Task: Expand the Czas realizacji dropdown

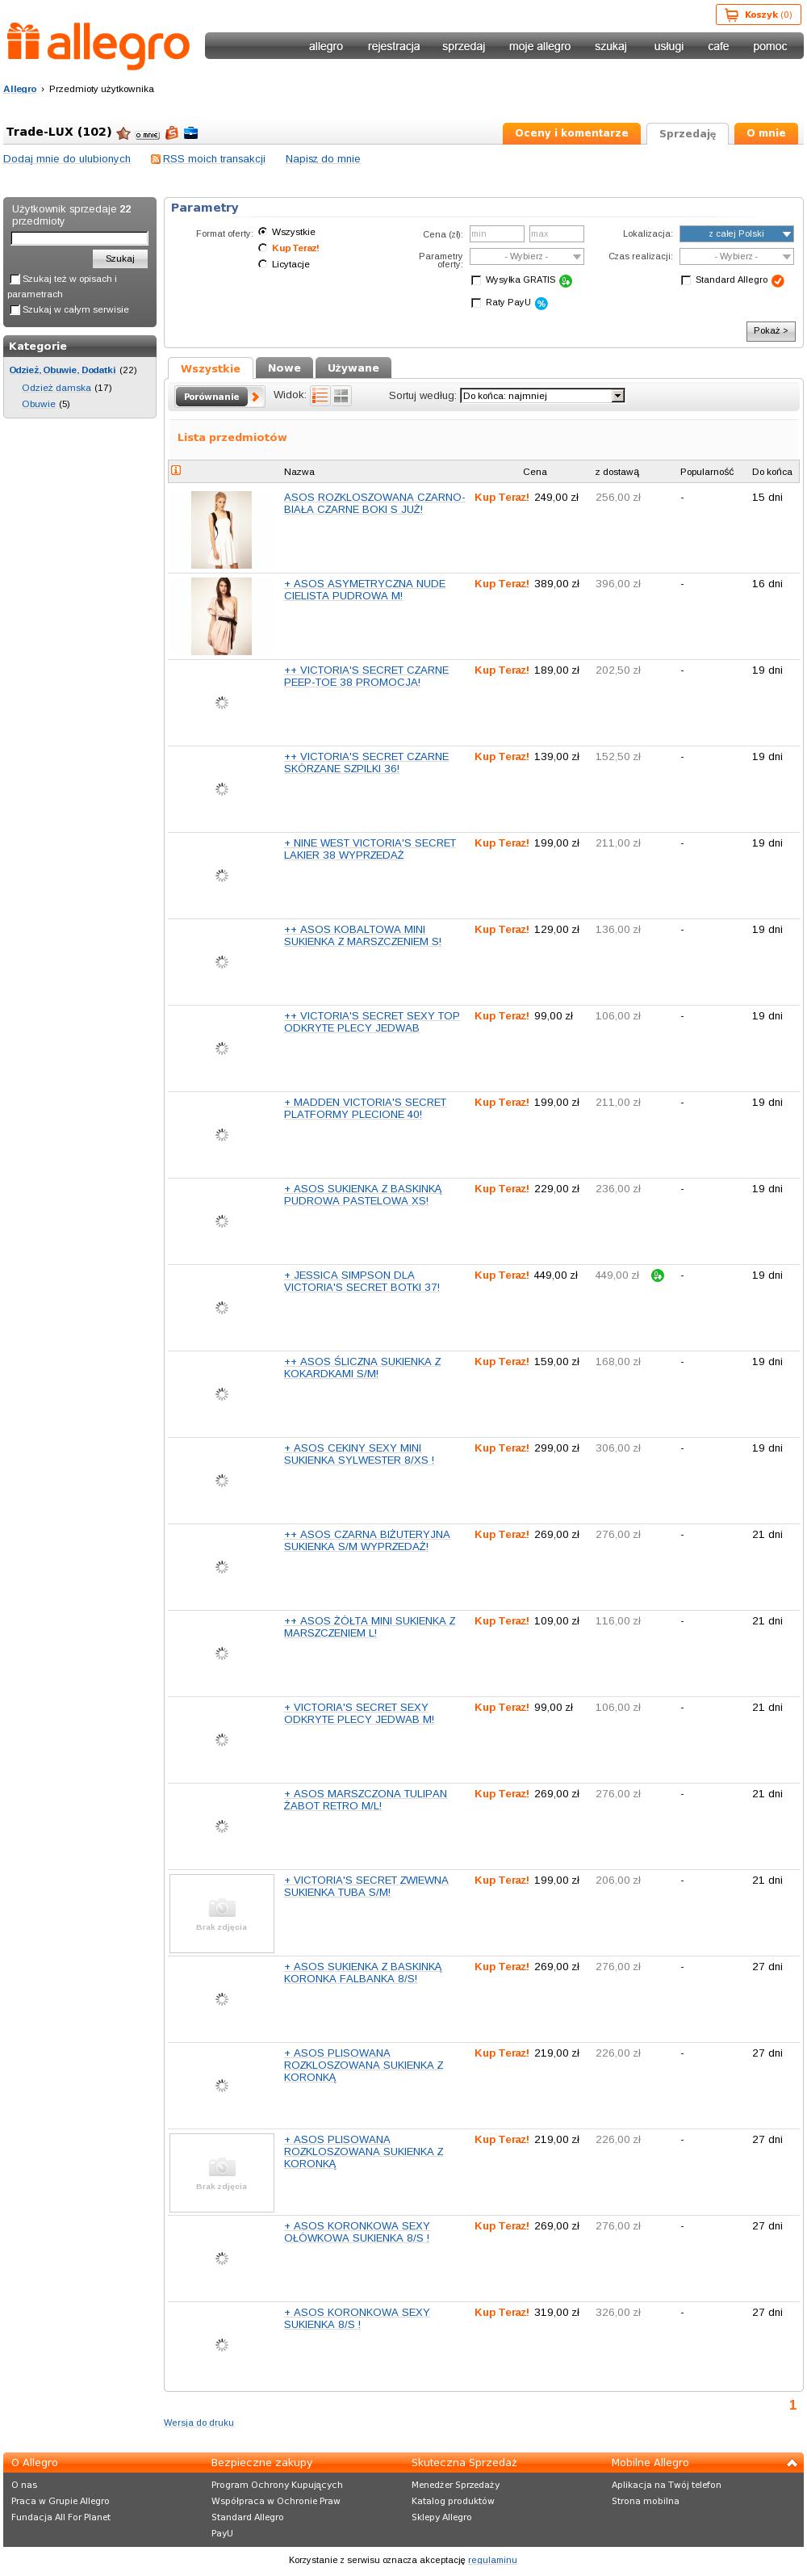Action: [x=736, y=257]
